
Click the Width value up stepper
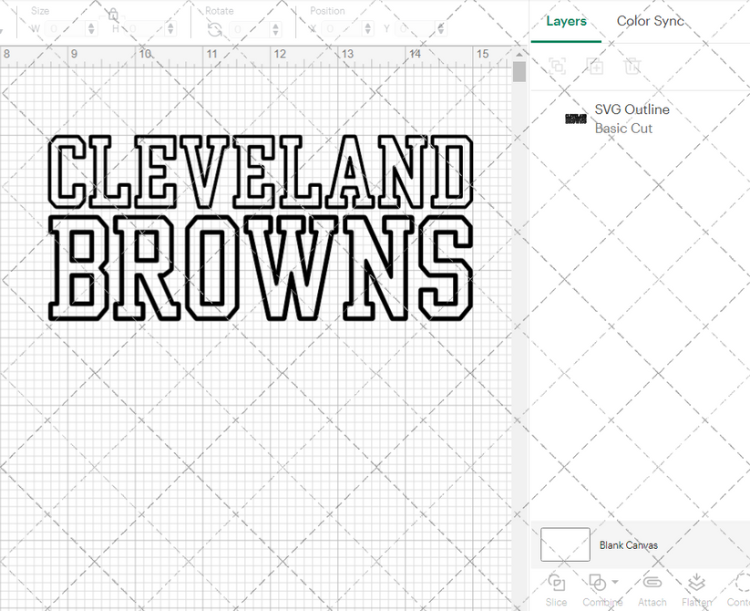pos(90,25)
